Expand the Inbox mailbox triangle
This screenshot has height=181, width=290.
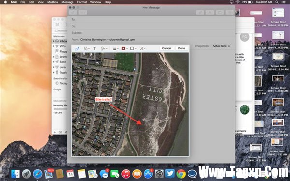click(x=54, y=41)
